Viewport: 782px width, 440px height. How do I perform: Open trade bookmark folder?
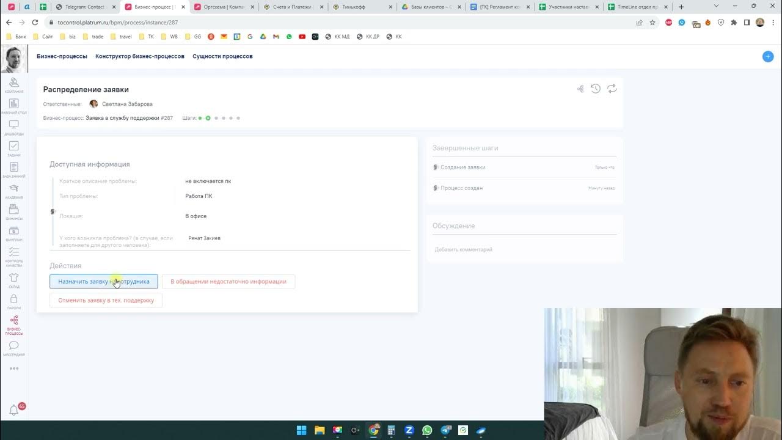pos(93,37)
